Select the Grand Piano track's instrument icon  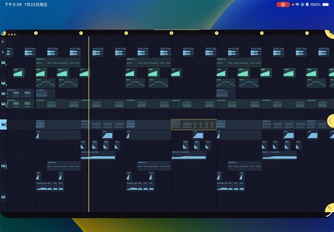click(3, 103)
